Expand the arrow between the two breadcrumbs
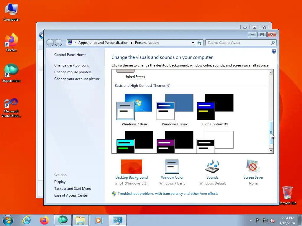This screenshot has width=302, height=226. pyautogui.click(x=132, y=43)
